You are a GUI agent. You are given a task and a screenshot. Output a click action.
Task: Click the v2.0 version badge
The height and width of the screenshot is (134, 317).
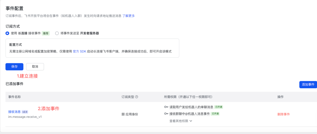click(25, 112)
